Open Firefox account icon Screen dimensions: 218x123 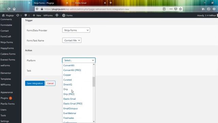(214, 9)
